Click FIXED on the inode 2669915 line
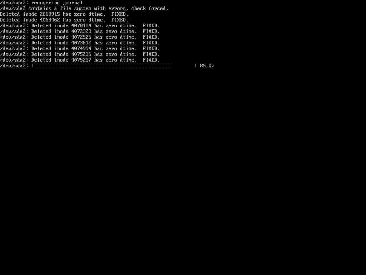The image size is (366, 275). (120, 14)
